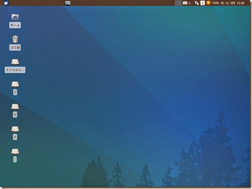This screenshot has height=189, width=252.
Task: Click the window button in the top panel
Action: 67,3
